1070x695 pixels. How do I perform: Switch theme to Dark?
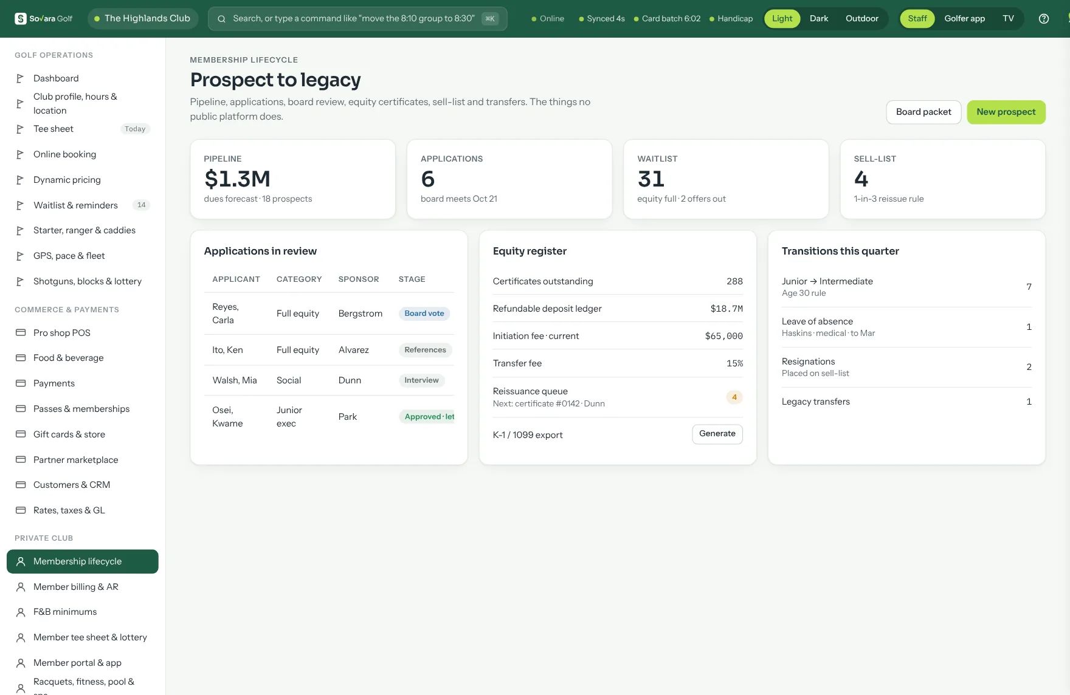tap(819, 18)
